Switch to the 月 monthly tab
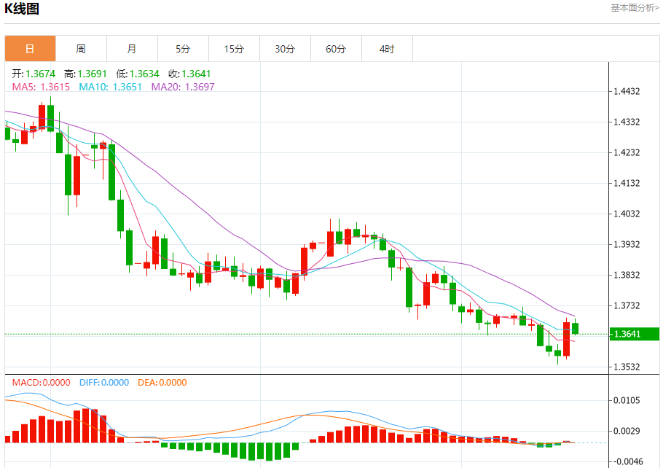The width and height of the screenshot is (663, 468). click(133, 49)
